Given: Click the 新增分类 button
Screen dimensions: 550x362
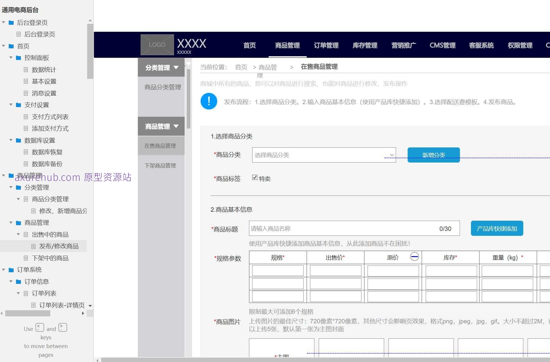Looking at the screenshot, I should tap(433, 155).
